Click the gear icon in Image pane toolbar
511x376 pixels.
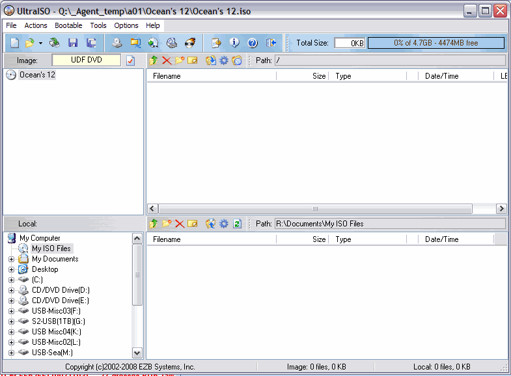click(223, 60)
